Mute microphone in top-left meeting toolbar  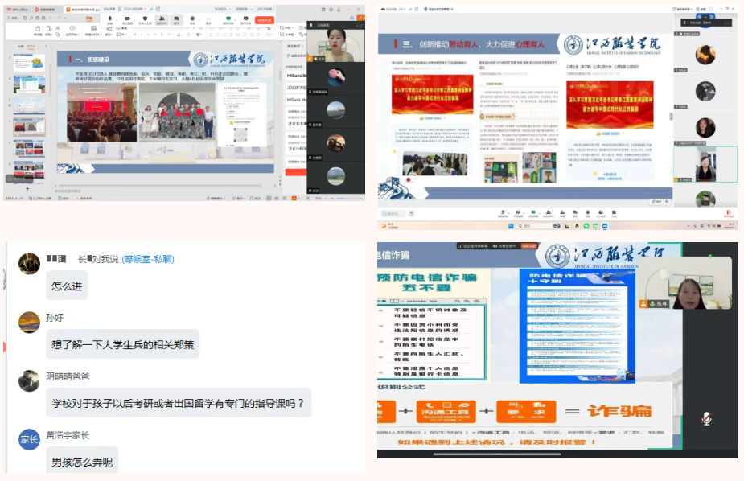[109, 19]
